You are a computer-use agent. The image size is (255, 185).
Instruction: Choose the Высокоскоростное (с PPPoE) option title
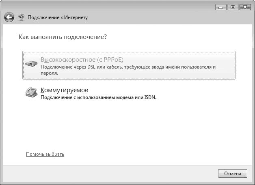[82, 60]
